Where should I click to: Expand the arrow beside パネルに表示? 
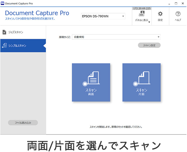tap(149, 22)
